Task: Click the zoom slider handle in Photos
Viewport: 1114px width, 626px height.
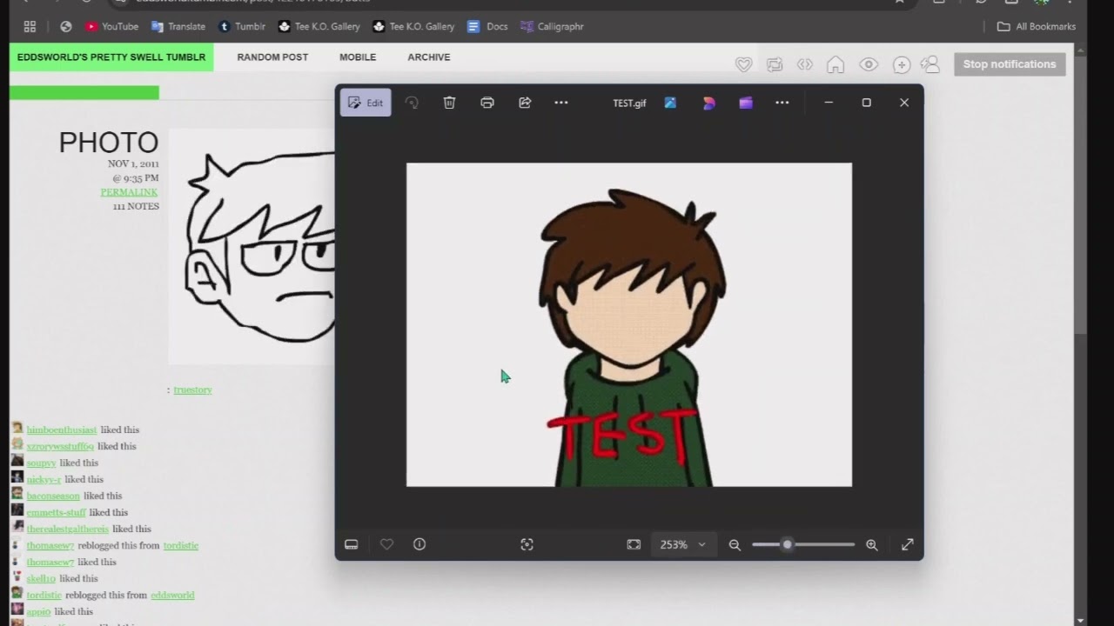Action: 787,544
